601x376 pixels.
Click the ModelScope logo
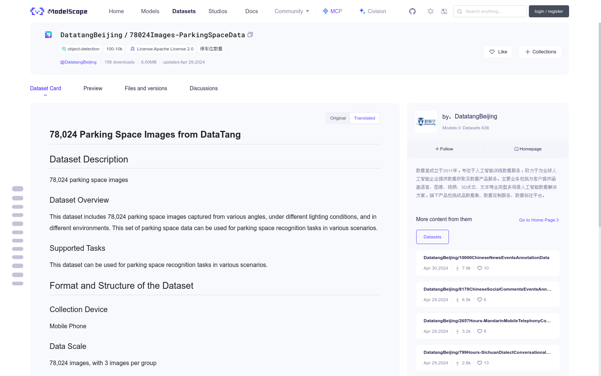coord(59,11)
